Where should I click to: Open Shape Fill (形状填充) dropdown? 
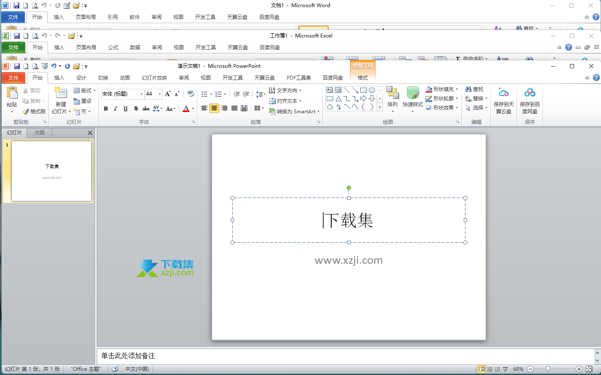coord(441,89)
